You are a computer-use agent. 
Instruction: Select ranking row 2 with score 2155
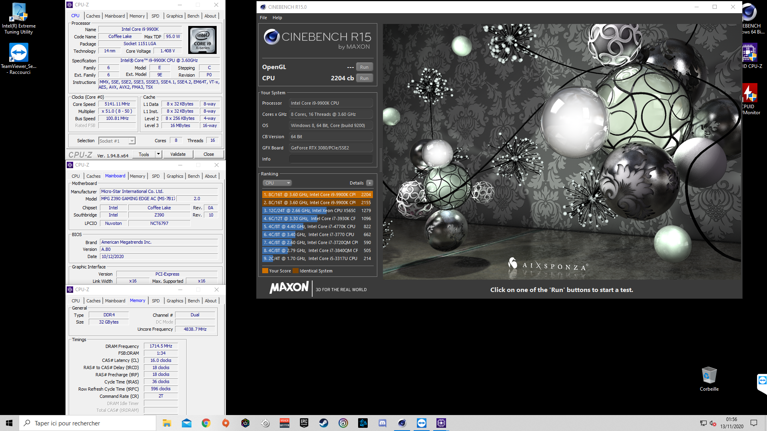pos(317,203)
